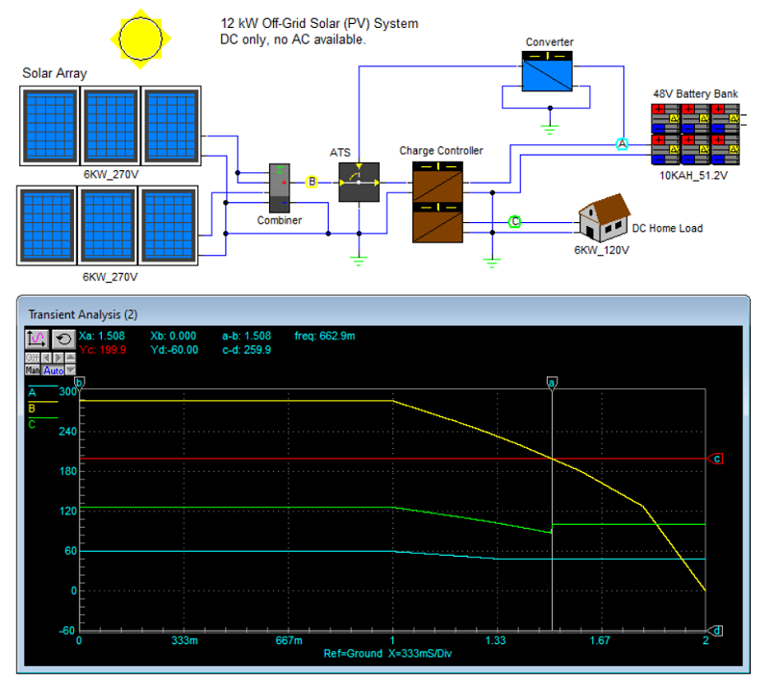This screenshot has width=769, height=699.
Task: Click cursor marker a on the graph
Action: [550, 381]
